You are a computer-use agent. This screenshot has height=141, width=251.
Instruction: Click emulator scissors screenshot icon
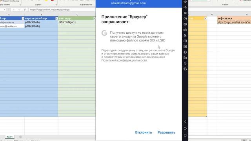click(x=185, y=35)
